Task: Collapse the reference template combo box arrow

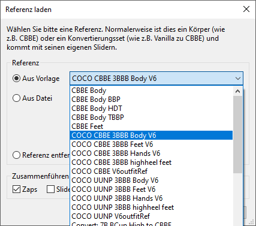Action: pos(238,79)
